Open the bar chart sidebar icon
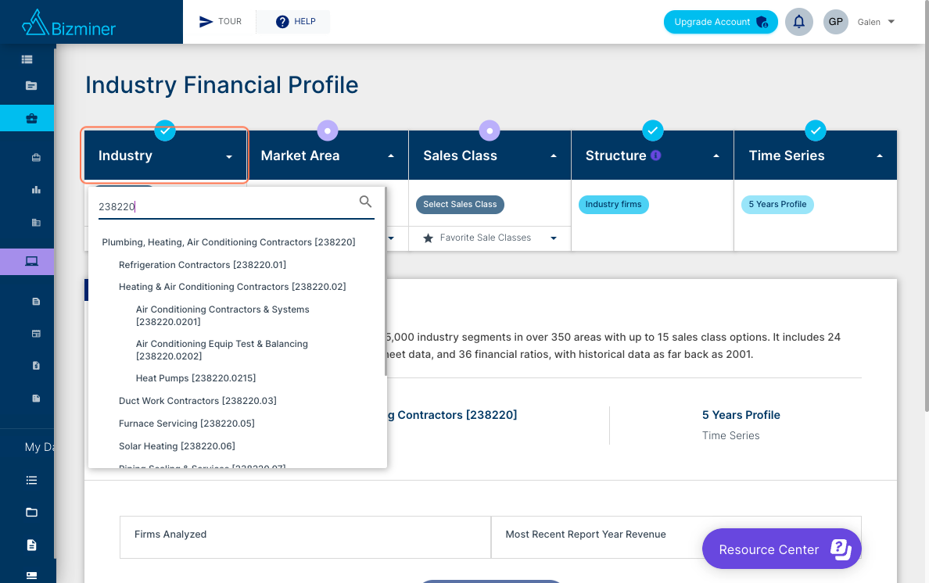This screenshot has width=929, height=583. pyautogui.click(x=36, y=190)
